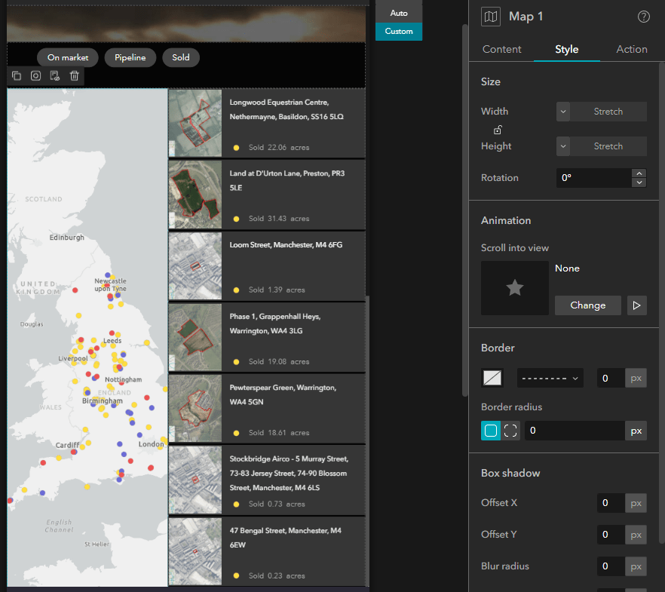Viewport: 665px width, 592px height.
Task: Switch to the Action tab
Action: pyautogui.click(x=632, y=49)
